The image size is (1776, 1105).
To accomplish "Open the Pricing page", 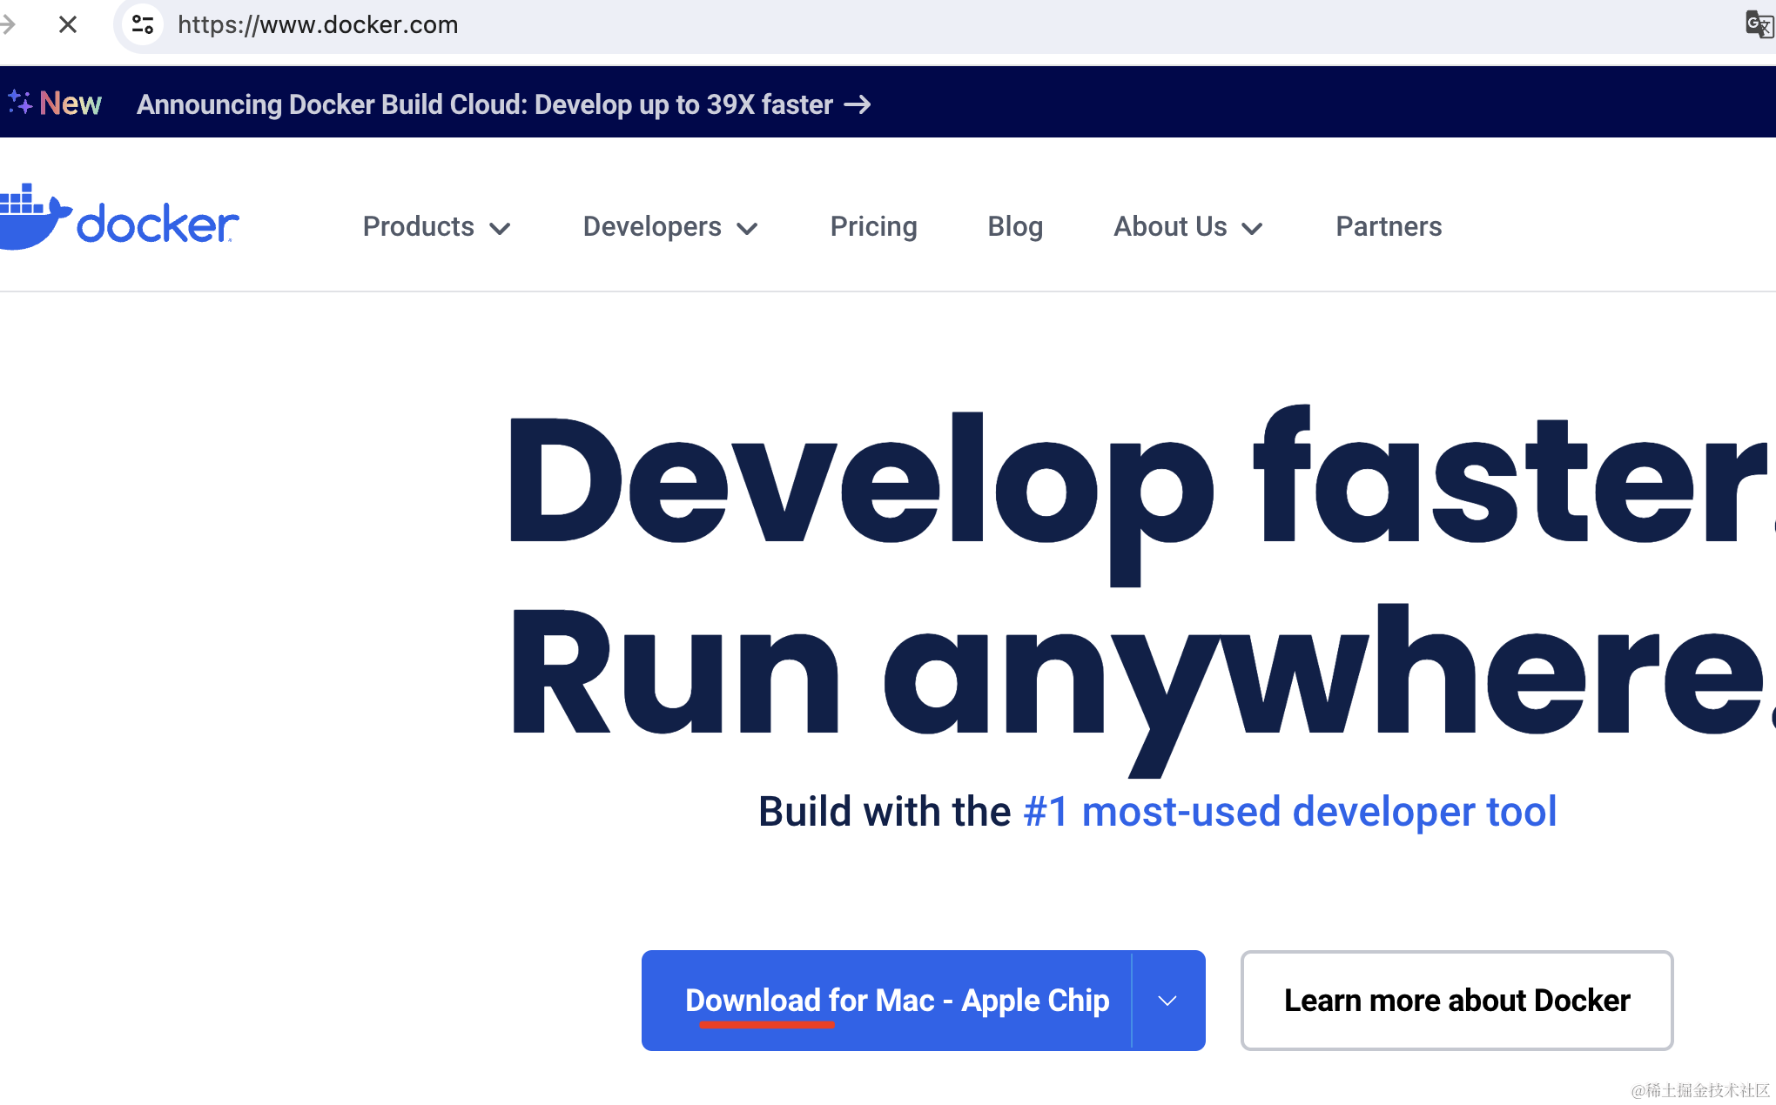I will [873, 226].
